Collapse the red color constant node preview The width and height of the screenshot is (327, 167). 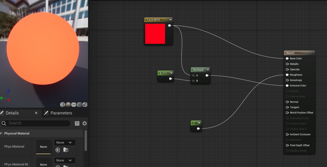tap(171, 20)
